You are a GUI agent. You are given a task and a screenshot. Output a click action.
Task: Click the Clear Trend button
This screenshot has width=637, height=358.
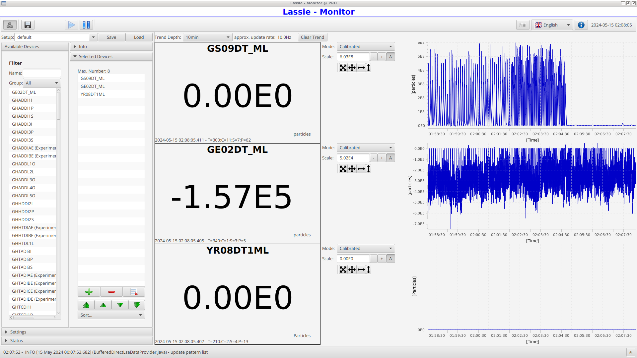[x=313, y=37]
